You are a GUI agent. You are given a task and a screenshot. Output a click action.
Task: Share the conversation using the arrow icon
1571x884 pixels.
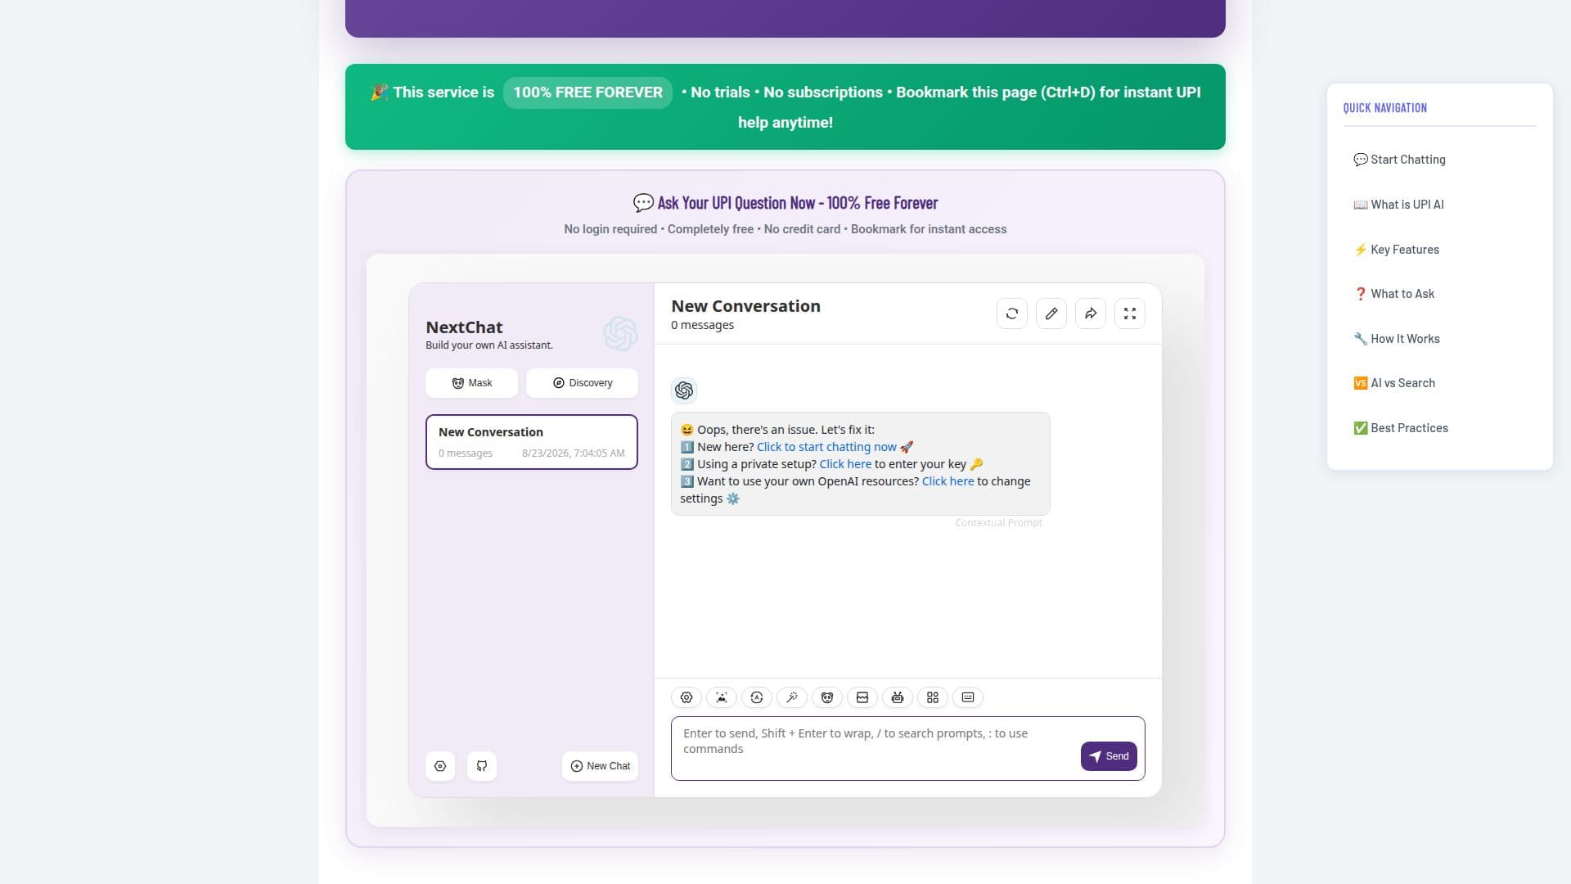pyautogui.click(x=1091, y=313)
